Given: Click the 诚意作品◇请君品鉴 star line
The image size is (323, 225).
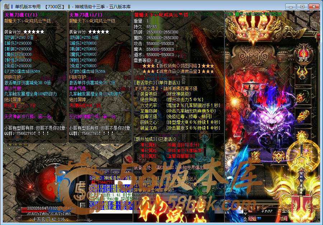Looking at the screenshot, I should [178, 72].
